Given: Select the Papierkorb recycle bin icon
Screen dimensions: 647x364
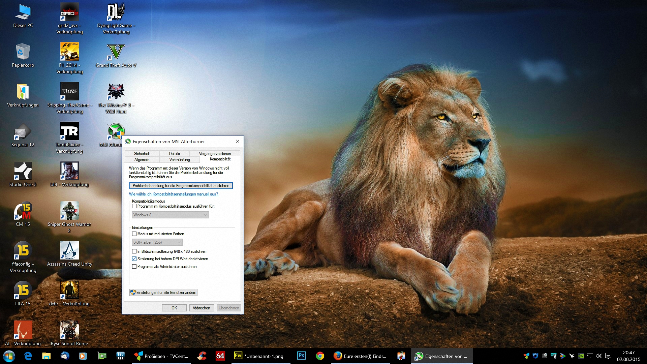Looking at the screenshot, I should (23, 52).
